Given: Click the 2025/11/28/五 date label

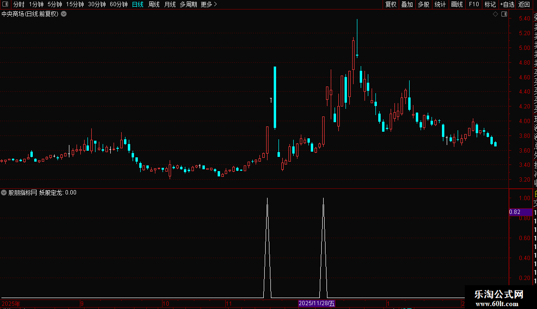Looking at the screenshot, I should click(x=316, y=303).
